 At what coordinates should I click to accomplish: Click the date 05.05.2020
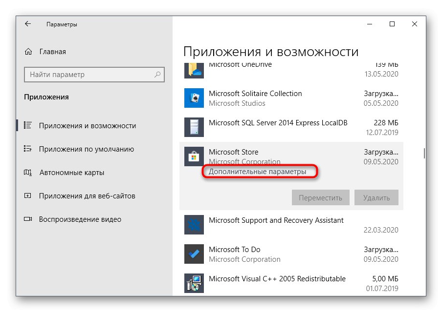pyautogui.click(x=381, y=103)
